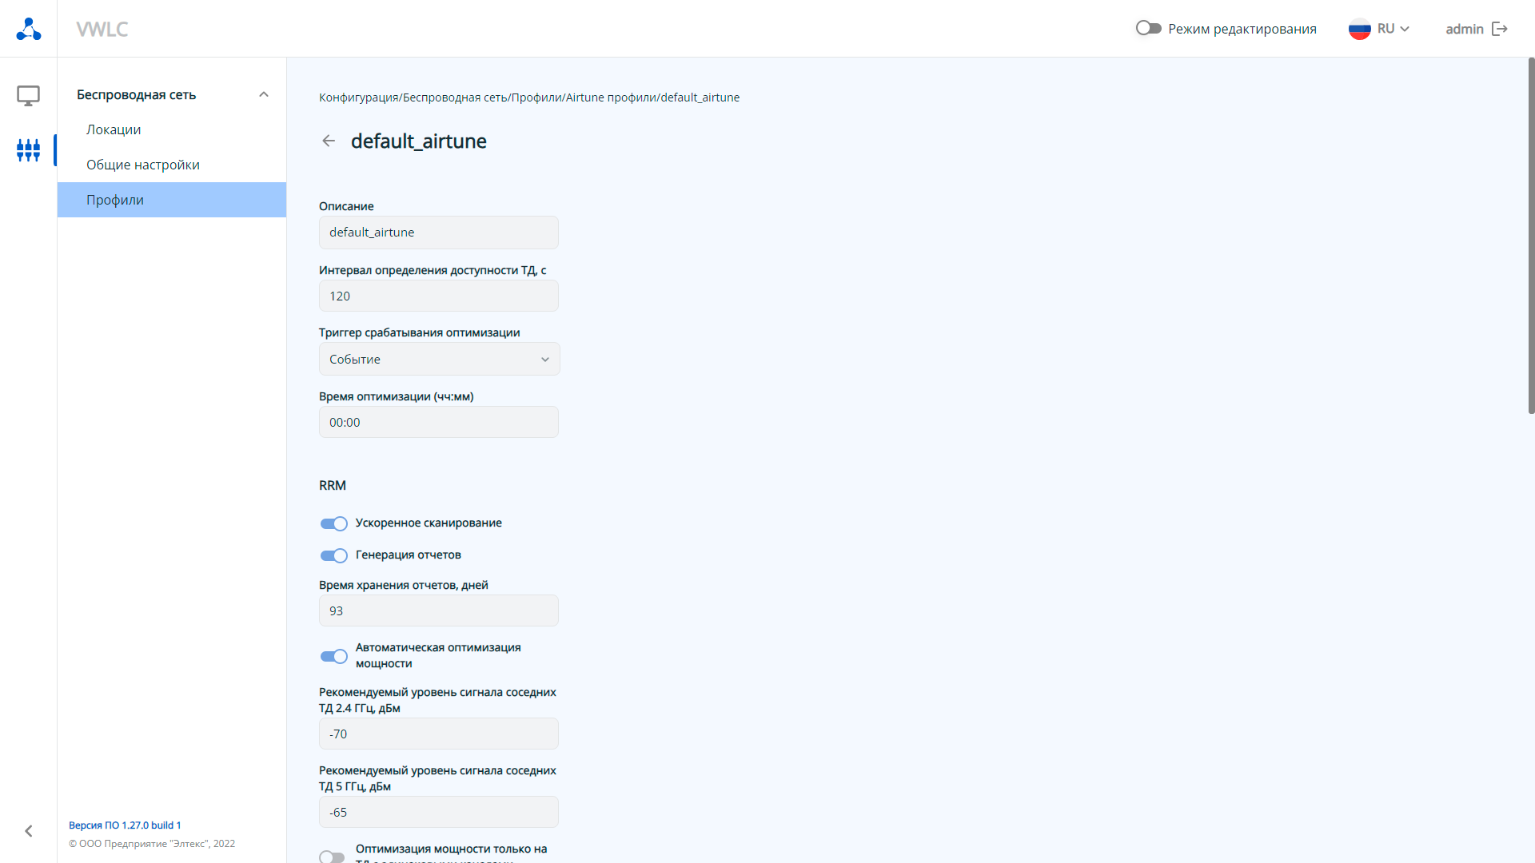Select Локации in the sidebar menu

coord(114,129)
